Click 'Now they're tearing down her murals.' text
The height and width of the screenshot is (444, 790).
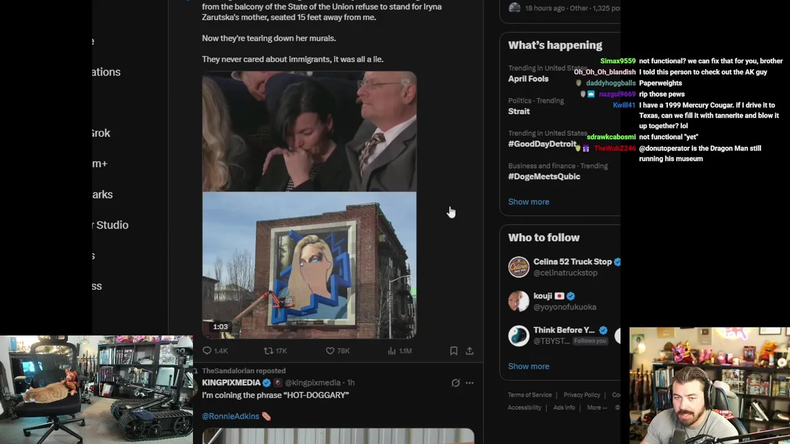pos(269,38)
